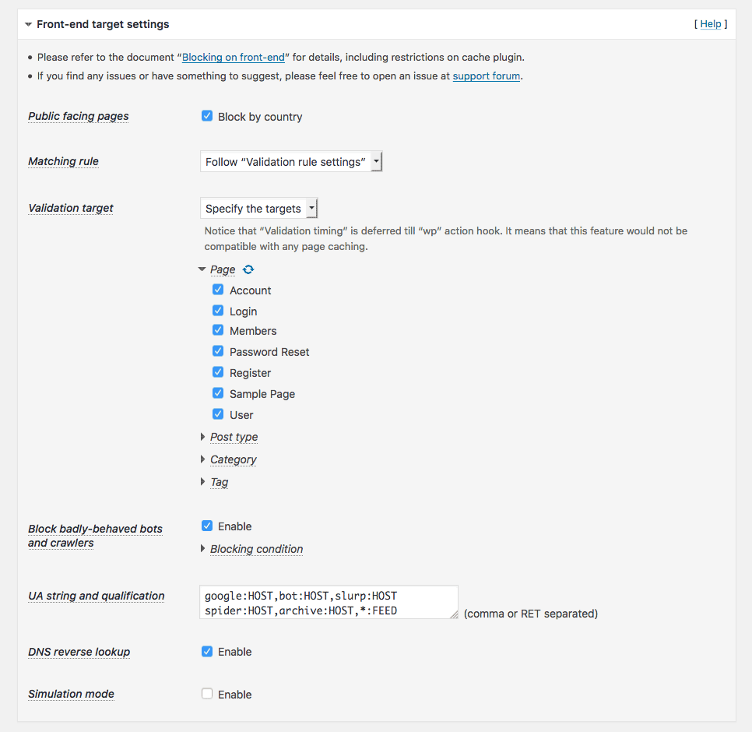The width and height of the screenshot is (752, 732).
Task: Uncheck the Account page checkbox
Action: tap(218, 290)
